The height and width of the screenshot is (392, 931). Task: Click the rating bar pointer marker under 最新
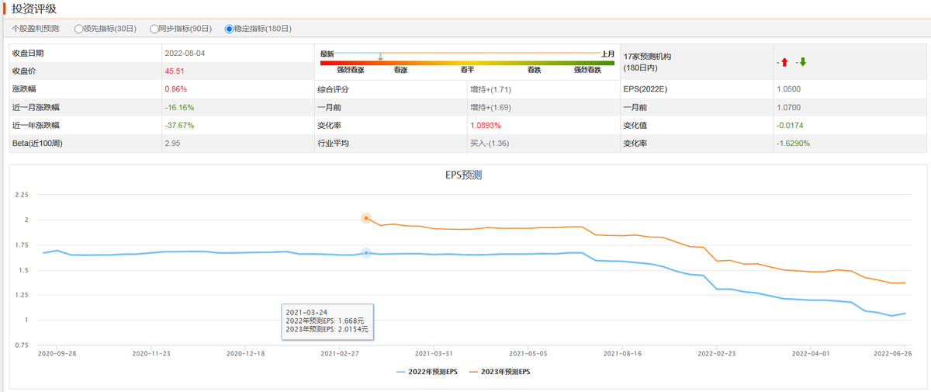(x=380, y=57)
